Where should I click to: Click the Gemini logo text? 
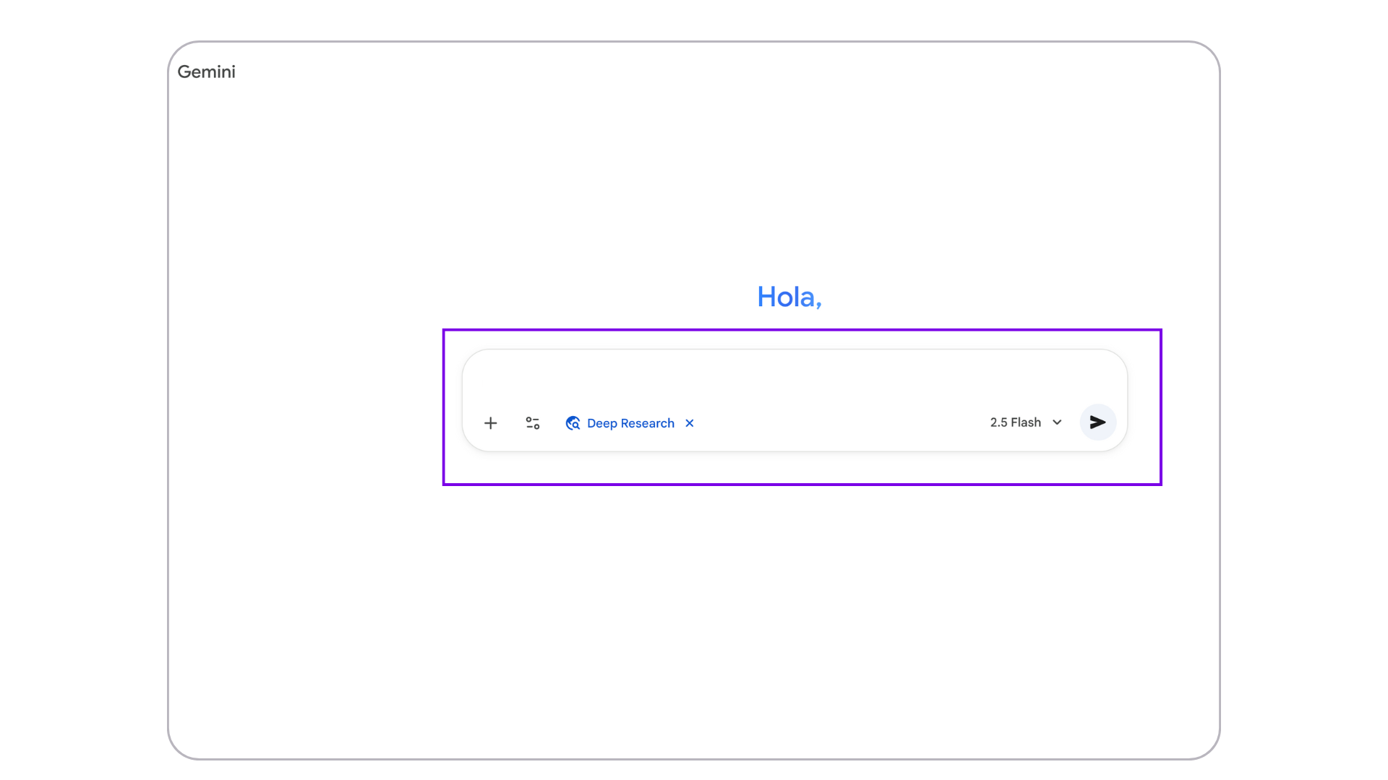206,71
